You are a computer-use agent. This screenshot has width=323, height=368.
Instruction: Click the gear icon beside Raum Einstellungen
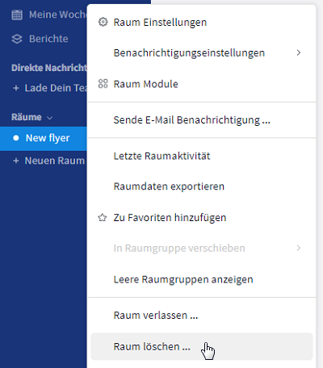coord(103,22)
